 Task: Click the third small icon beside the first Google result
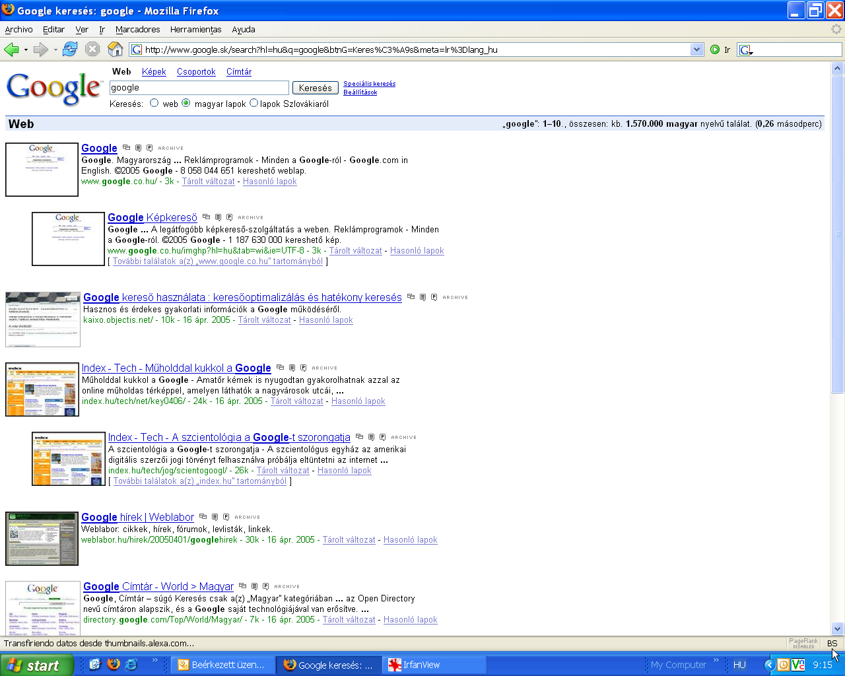[149, 148]
